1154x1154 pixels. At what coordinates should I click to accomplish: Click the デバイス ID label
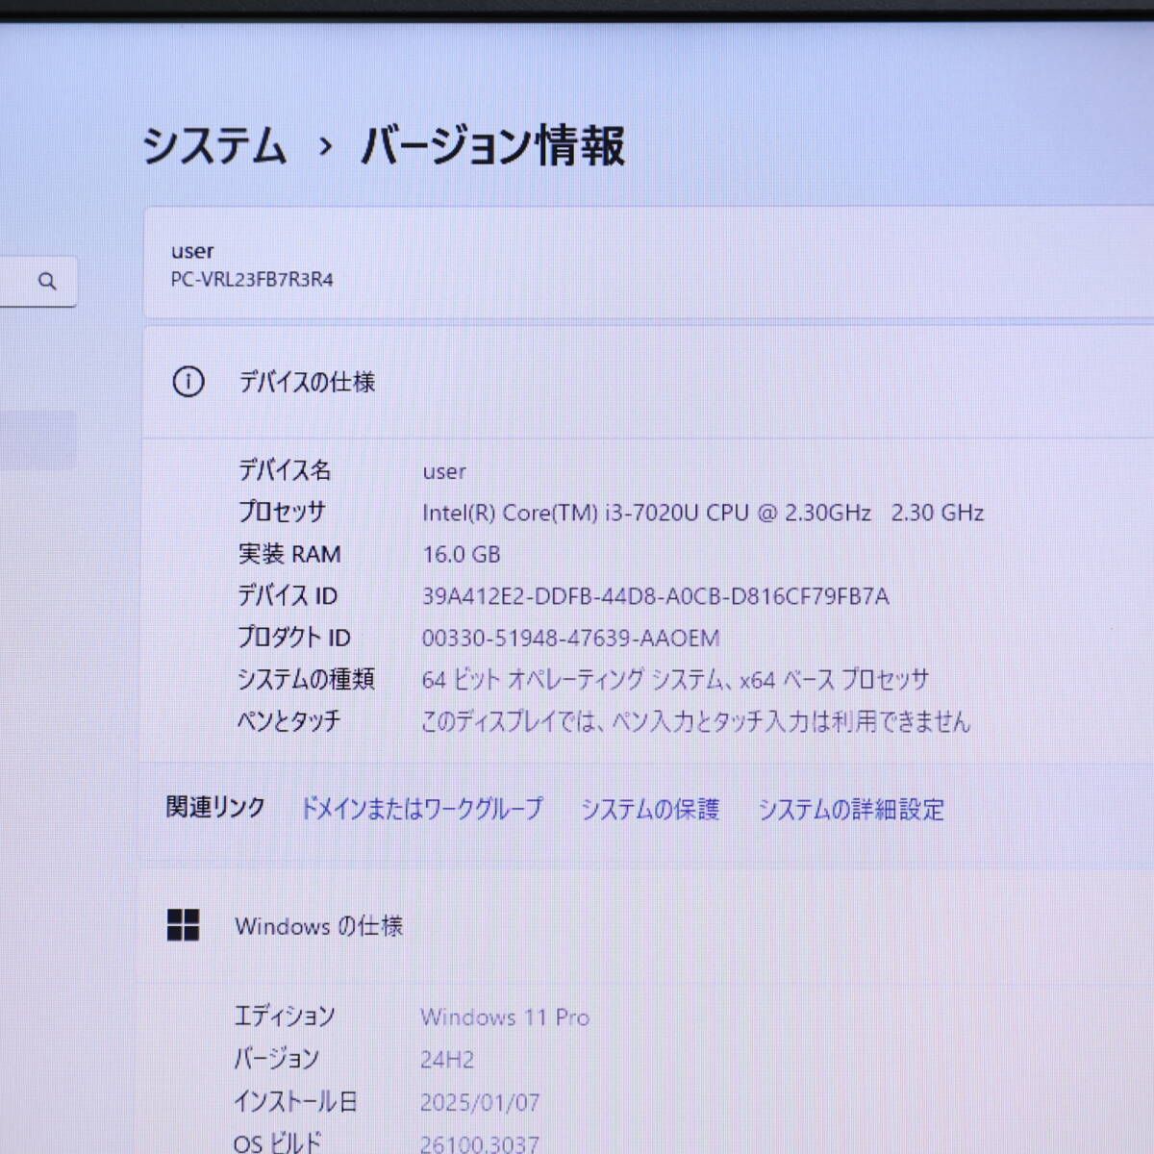[288, 595]
